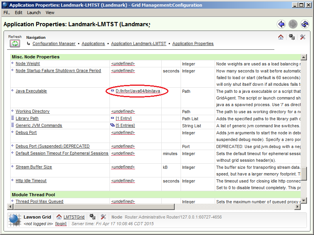The height and width of the screenshot is (235, 314).
Task: Follow the Application Landmark-LMTST breadcrumb link
Action: coord(139,43)
